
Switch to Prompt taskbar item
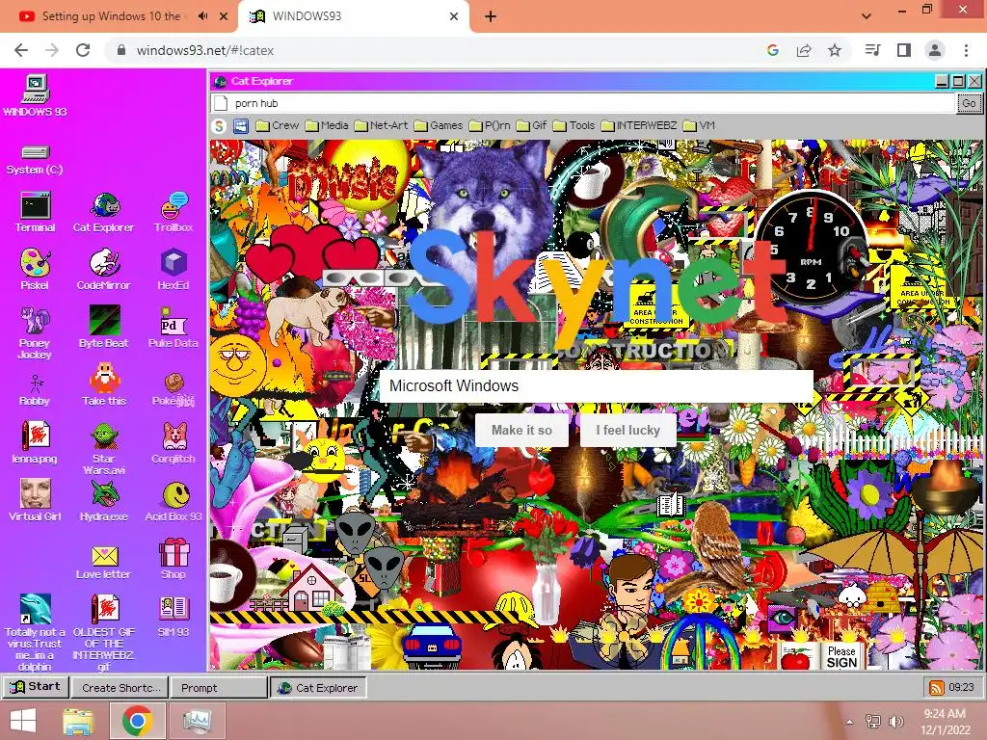[219, 688]
